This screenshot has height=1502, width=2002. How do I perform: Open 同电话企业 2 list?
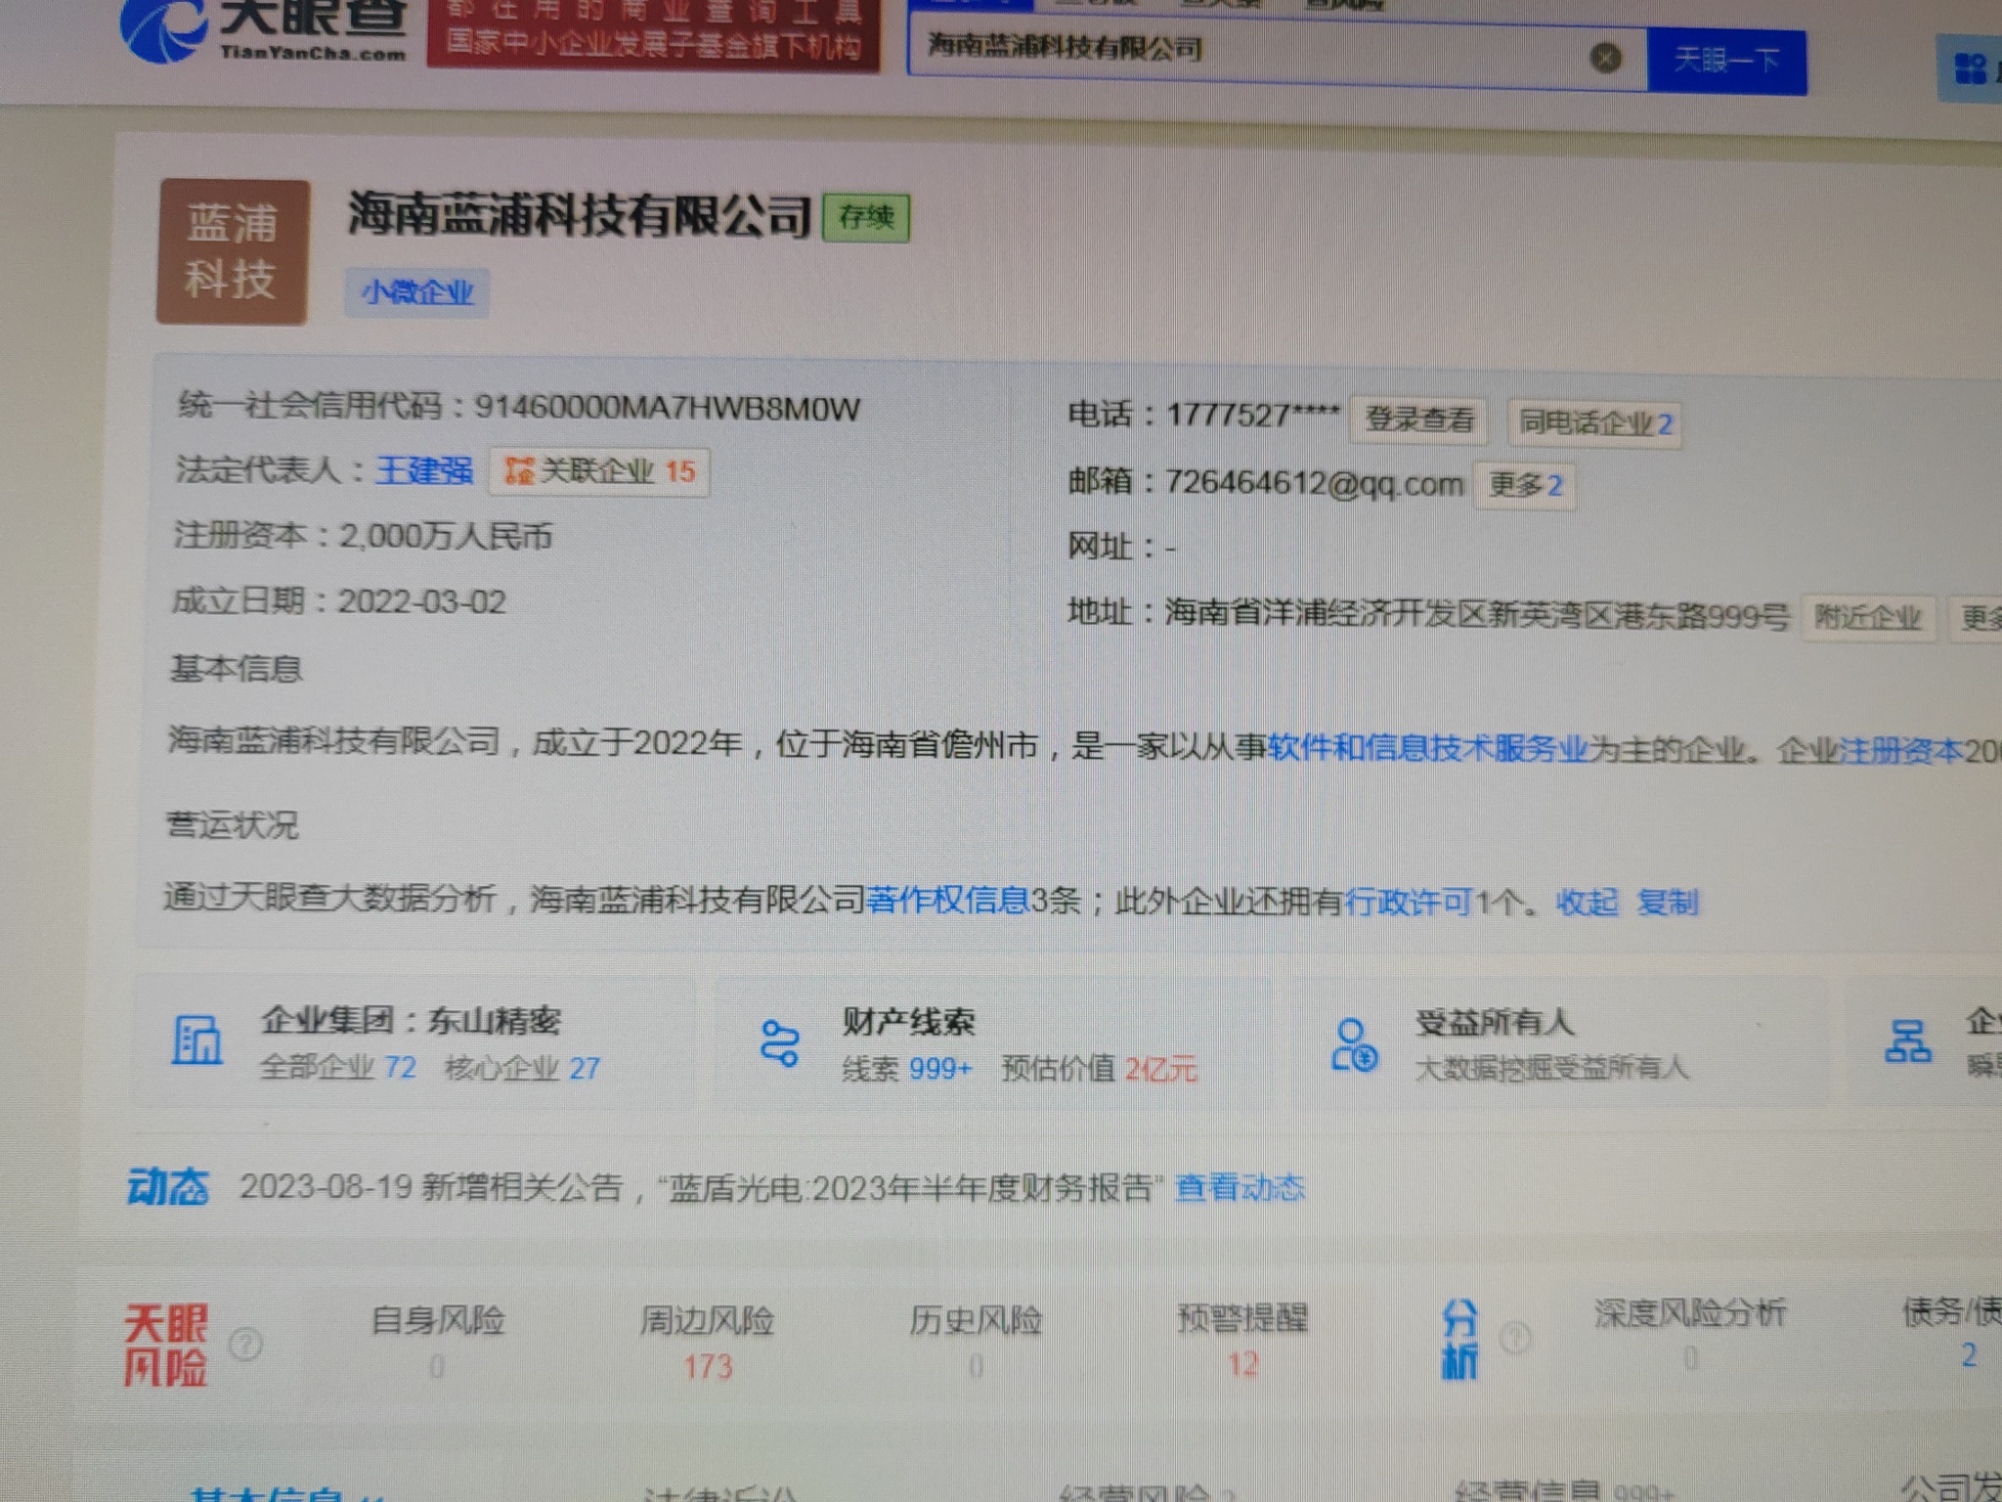[x=1594, y=422]
